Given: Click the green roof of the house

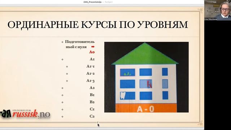Looking at the screenshot, I should coord(145,54).
